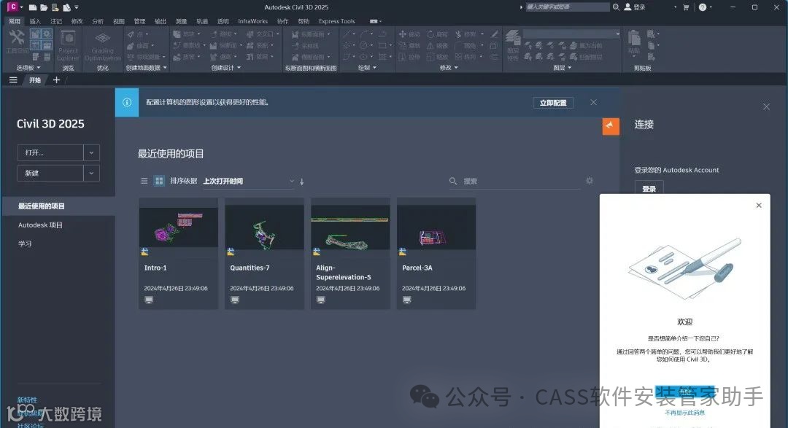
Task: Open Layer Properties (图层特性)
Action: point(512,44)
